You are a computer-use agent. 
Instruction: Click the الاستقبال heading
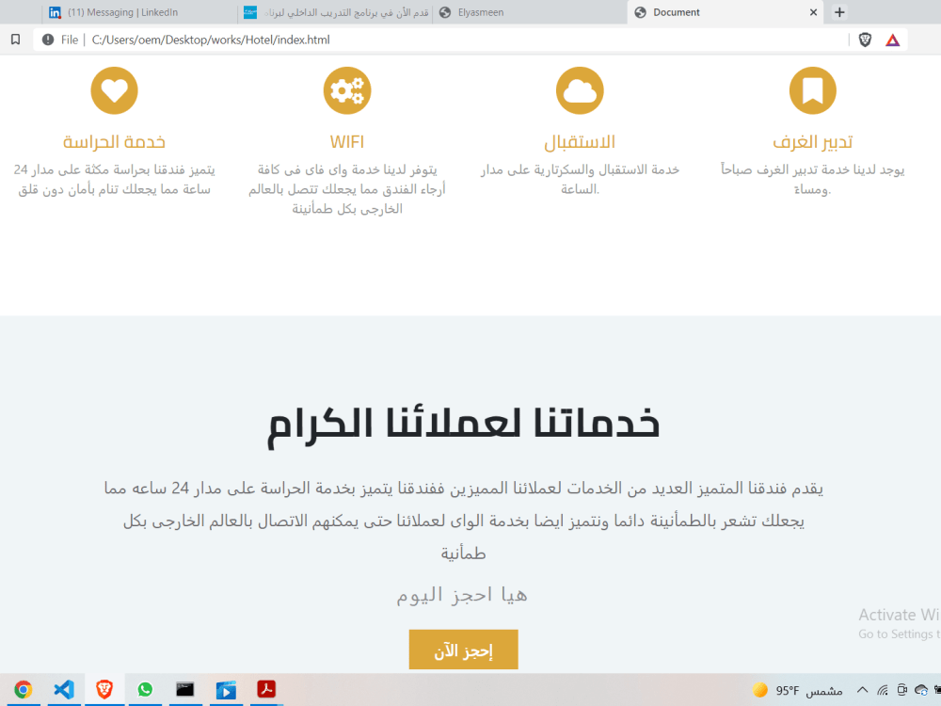coord(580,142)
